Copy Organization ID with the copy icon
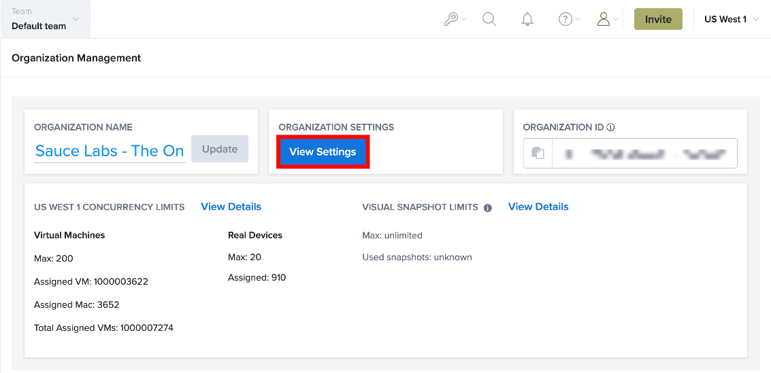Screen dimensions: 771x373 point(538,153)
